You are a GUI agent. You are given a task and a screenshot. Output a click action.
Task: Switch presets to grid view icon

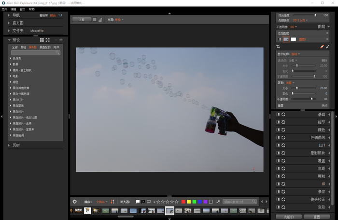42,40
